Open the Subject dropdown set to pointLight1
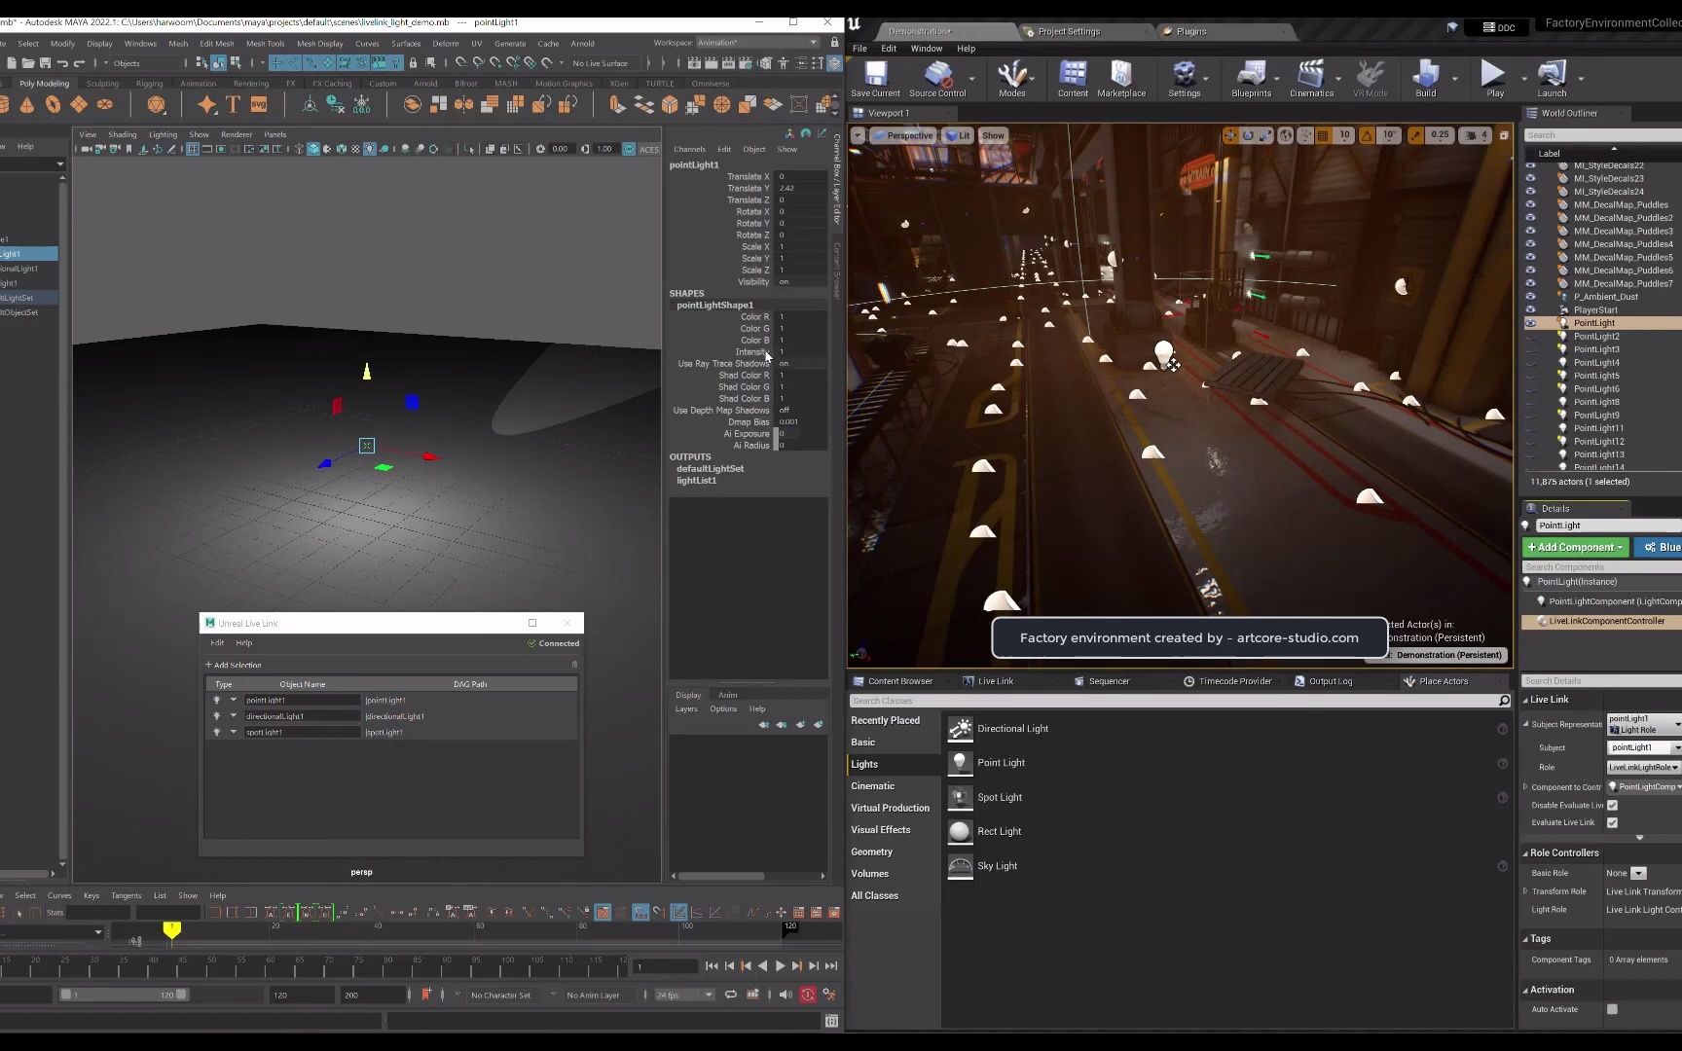 pyautogui.click(x=1643, y=747)
